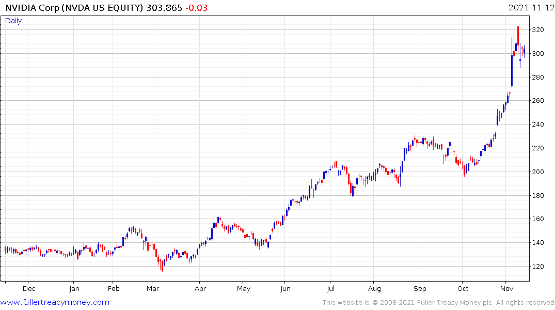The height and width of the screenshot is (310, 555).
Task: Click the 160 price axis label
Action: coord(538,219)
